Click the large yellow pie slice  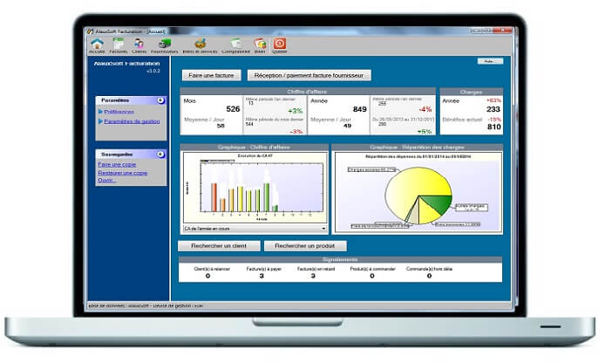tap(415, 183)
